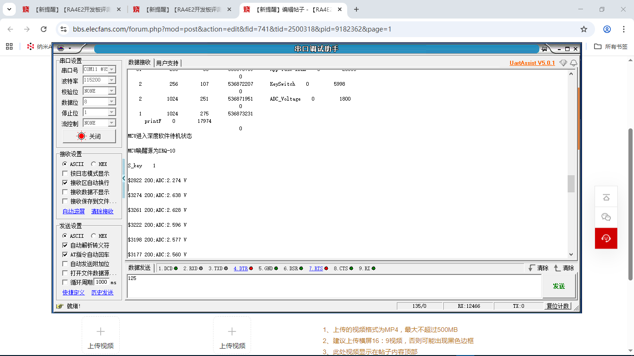The image size is (634, 356).
Task: Collapse the left panel with the arrow handle
Action: (x=124, y=178)
